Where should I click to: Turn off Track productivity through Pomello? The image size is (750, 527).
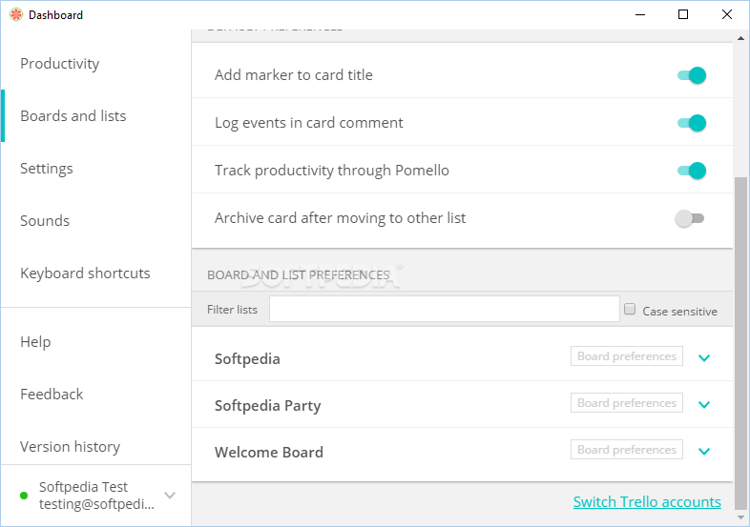(692, 171)
